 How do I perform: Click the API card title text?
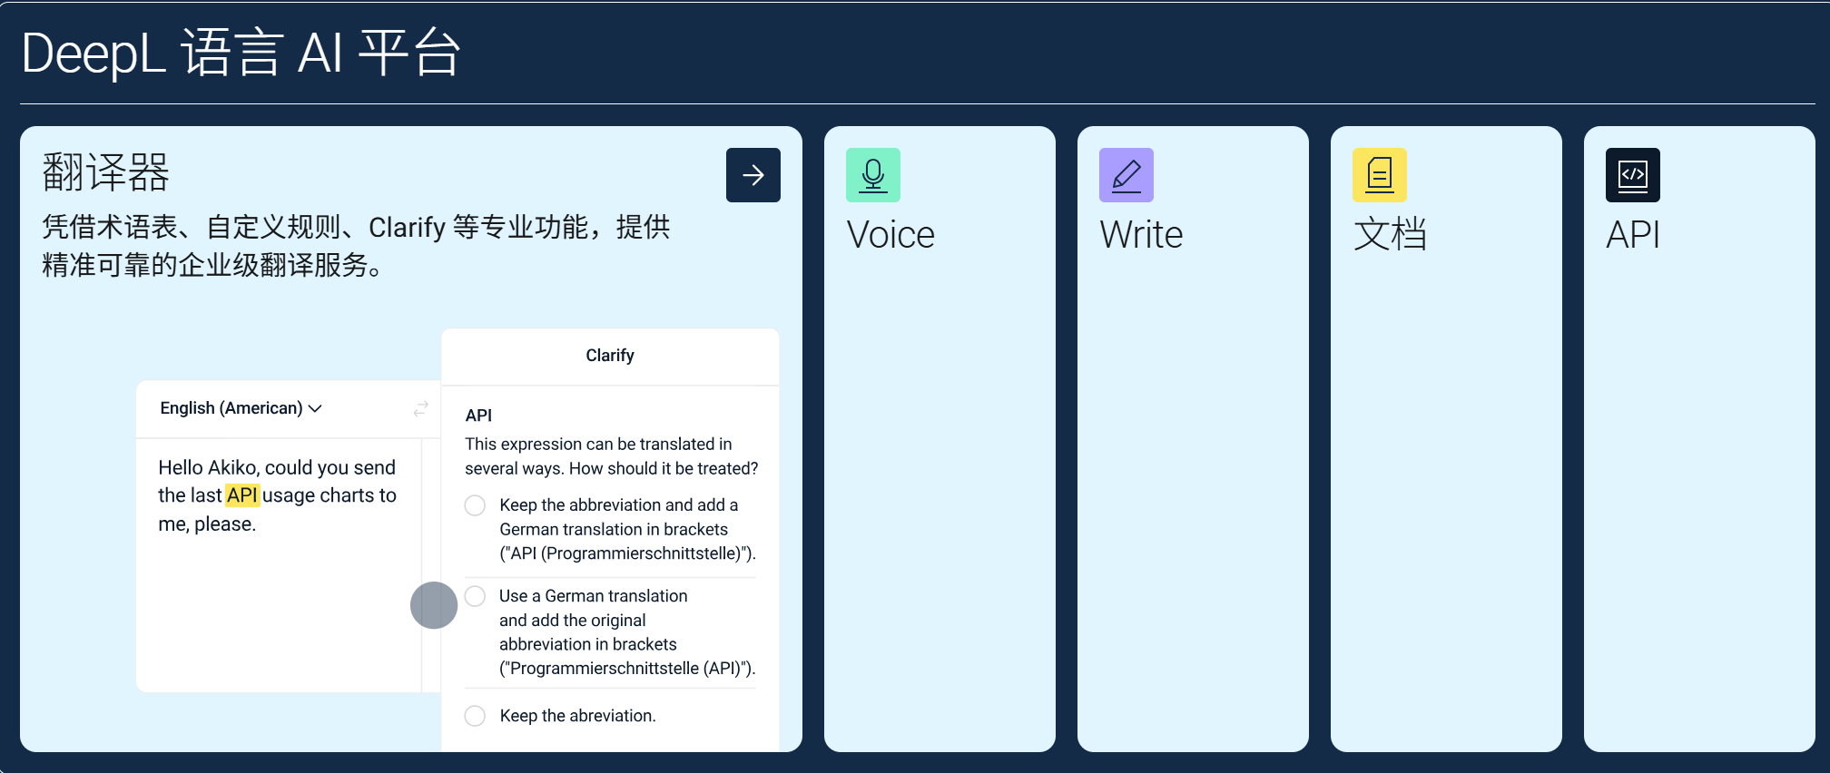1632,235
